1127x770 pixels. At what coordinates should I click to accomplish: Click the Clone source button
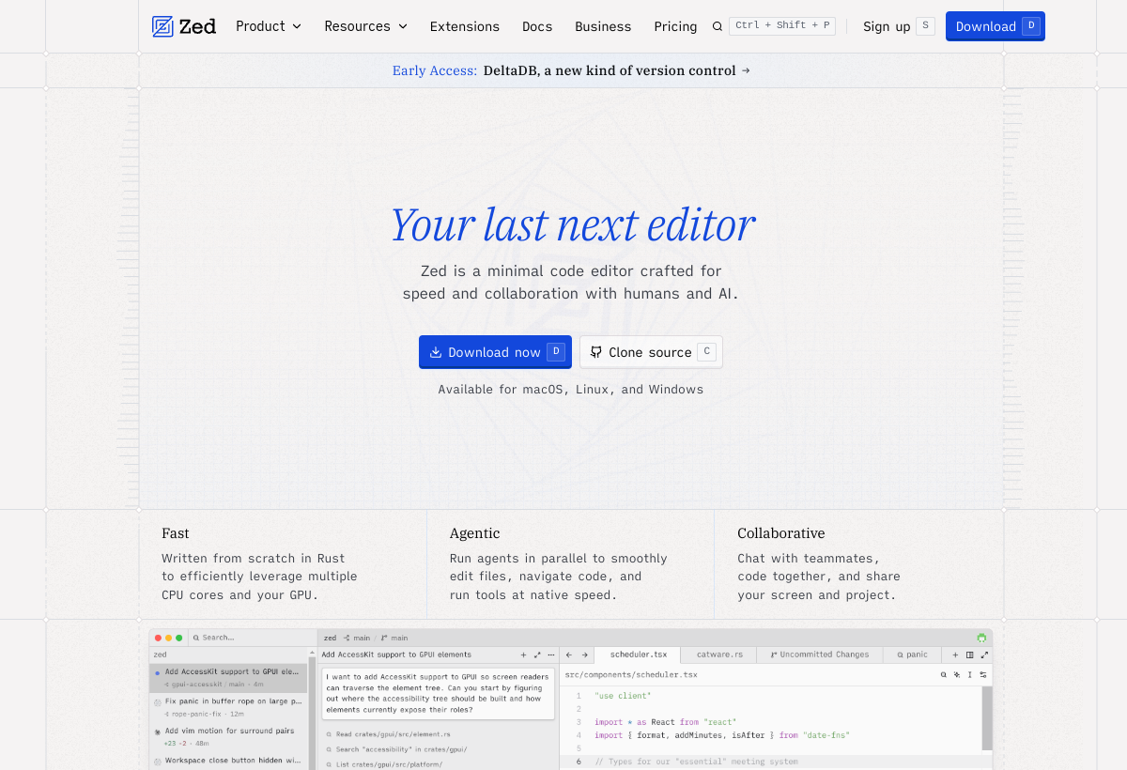pyautogui.click(x=651, y=352)
